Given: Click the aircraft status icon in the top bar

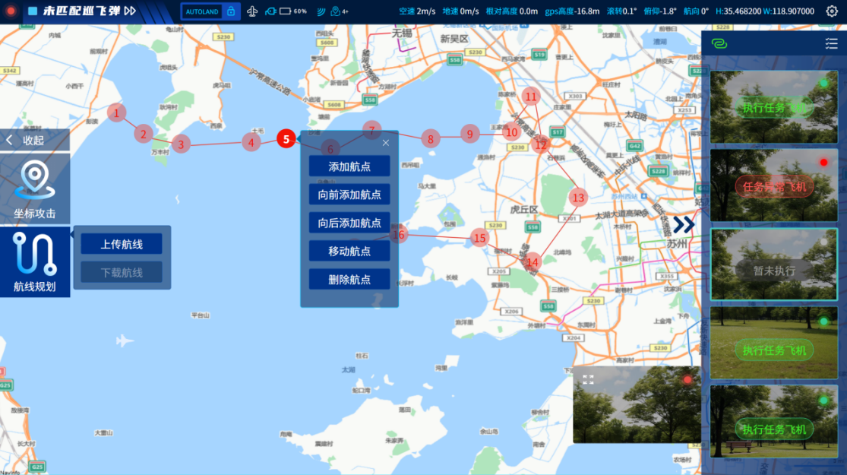Looking at the screenshot, I should coord(253,11).
